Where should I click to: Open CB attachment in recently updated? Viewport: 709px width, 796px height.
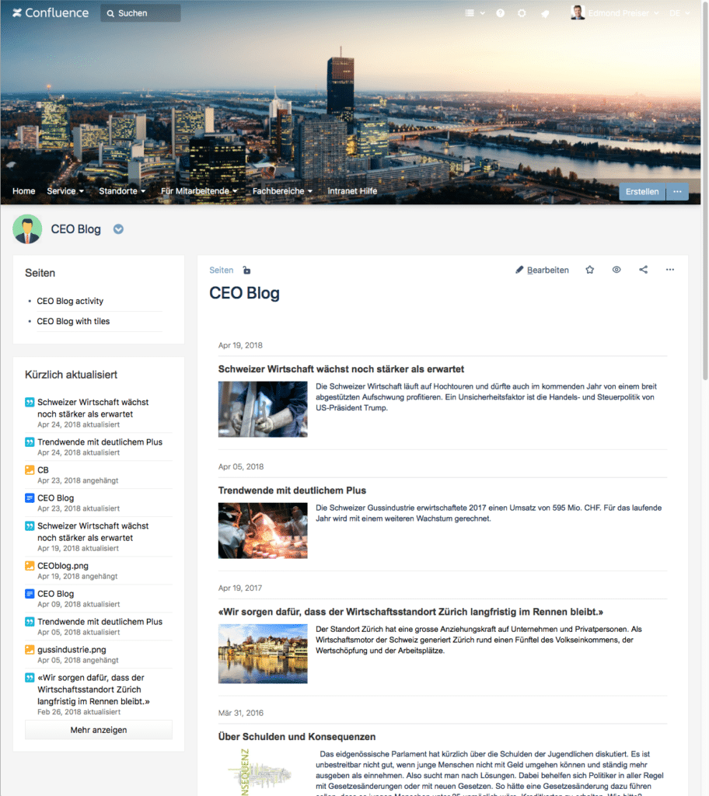(x=44, y=470)
